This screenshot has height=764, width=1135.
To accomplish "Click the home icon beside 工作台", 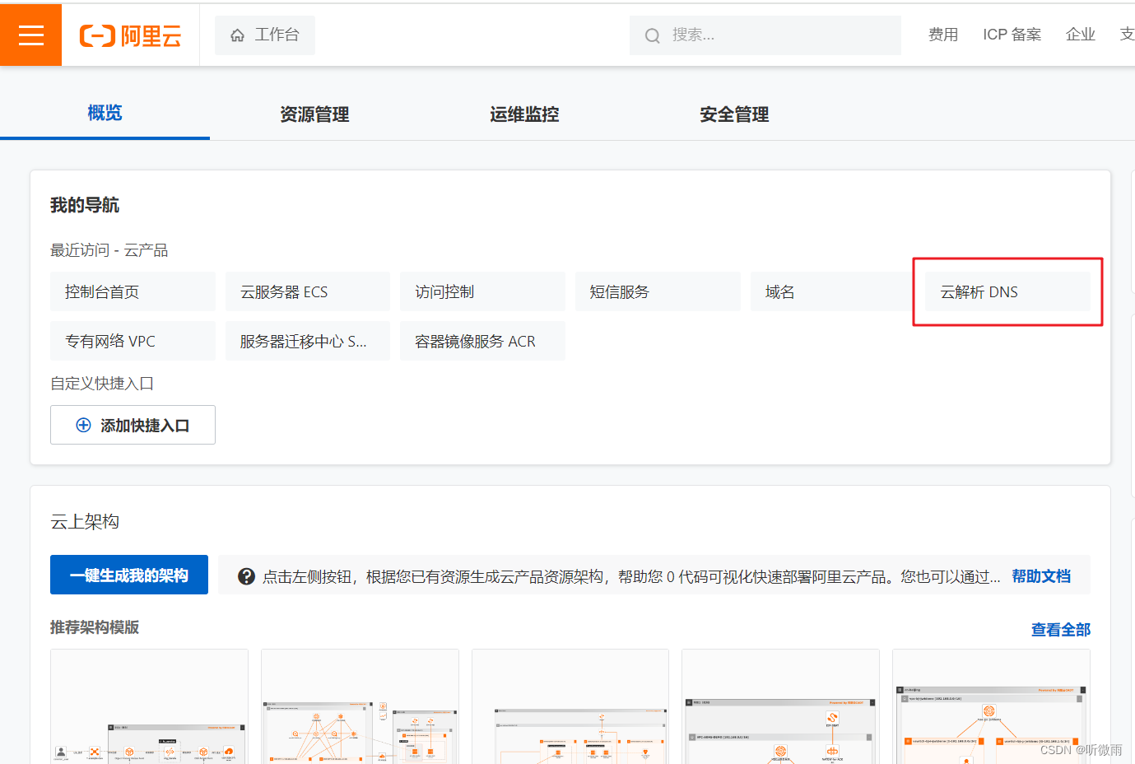I will coord(237,35).
